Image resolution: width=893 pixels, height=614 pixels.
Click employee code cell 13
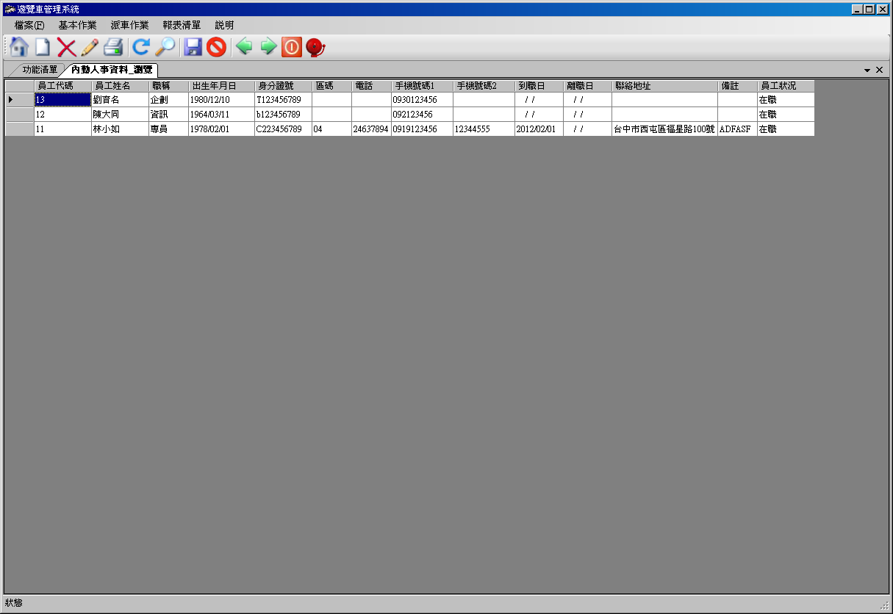pyautogui.click(x=62, y=99)
